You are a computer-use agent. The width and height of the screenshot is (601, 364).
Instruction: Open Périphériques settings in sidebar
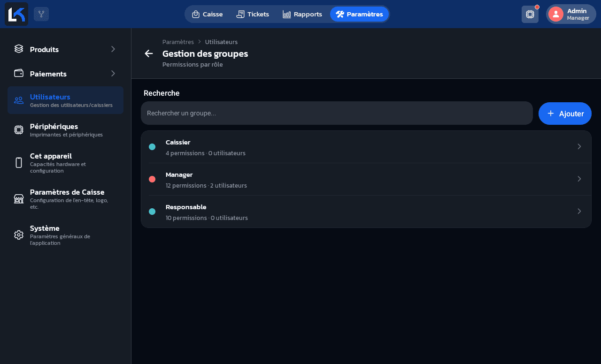[65, 130]
